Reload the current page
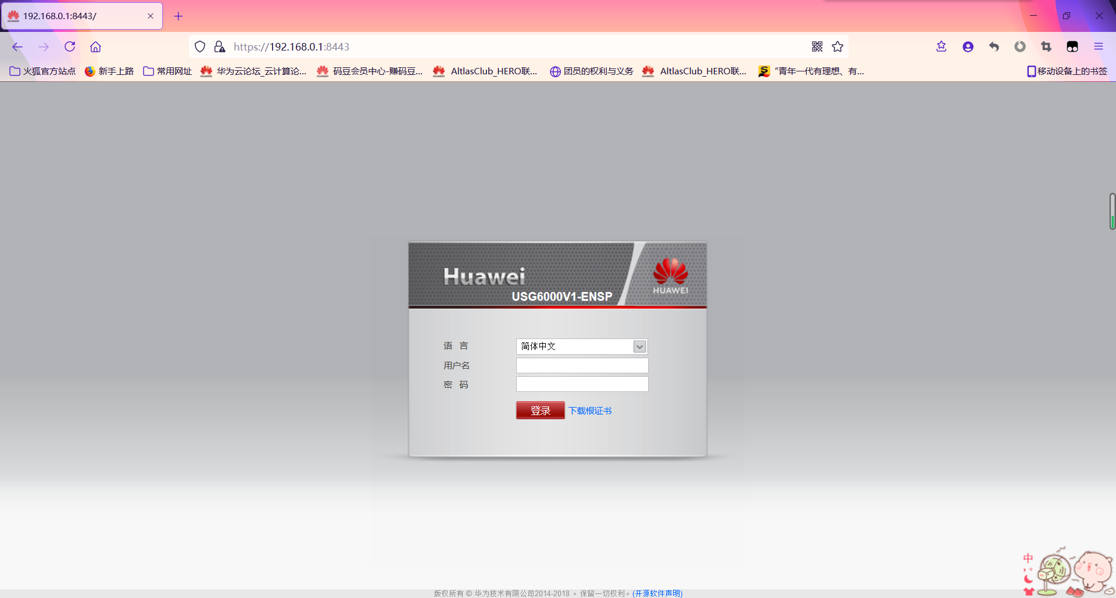Image resolution: width=1116 pixels, height=598 pixels. pyautogui.click(x=70, y=46)
